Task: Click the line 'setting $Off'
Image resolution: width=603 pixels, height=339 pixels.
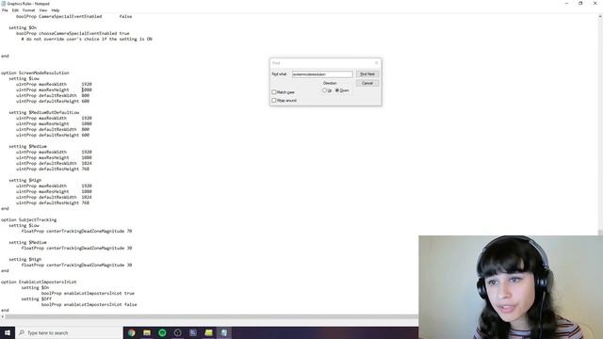Action: (x=36, y=299)
